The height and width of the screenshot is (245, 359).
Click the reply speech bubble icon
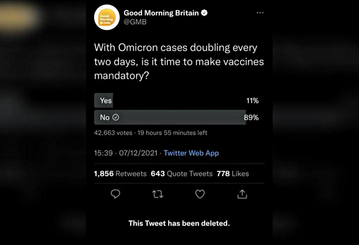pyautogui.click(x=115, y=194)
